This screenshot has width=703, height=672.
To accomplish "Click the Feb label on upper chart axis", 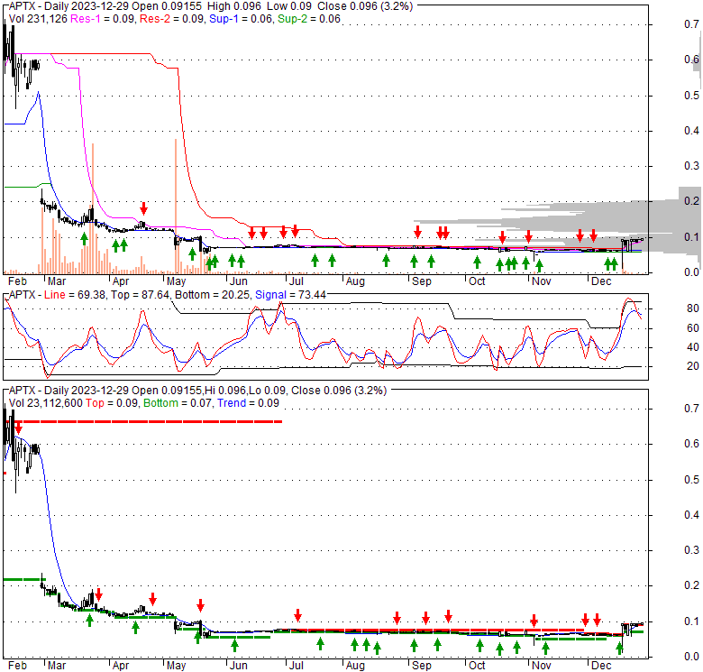I will coord(18,281).
